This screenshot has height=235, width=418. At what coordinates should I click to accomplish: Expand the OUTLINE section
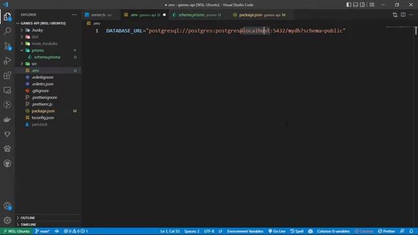[x=48, y=217]
